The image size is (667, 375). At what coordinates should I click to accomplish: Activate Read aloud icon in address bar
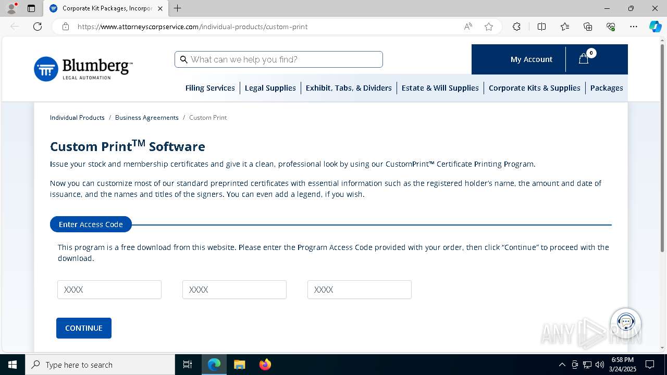point(468,27)
